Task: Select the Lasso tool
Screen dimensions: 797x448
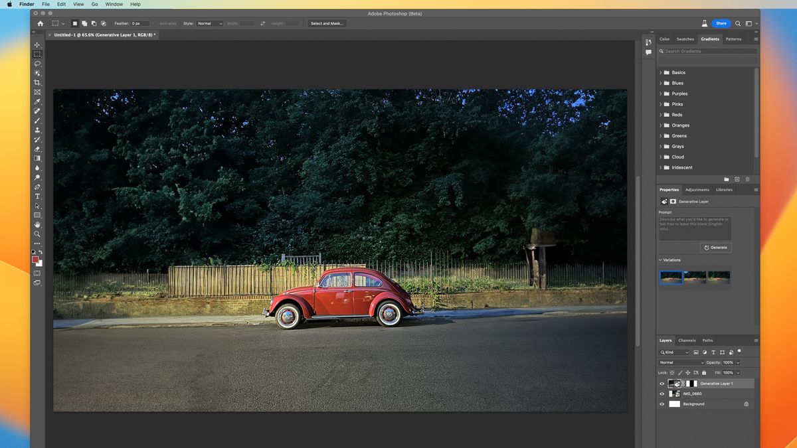Action: pyautogui.click(x=37, y=63)
